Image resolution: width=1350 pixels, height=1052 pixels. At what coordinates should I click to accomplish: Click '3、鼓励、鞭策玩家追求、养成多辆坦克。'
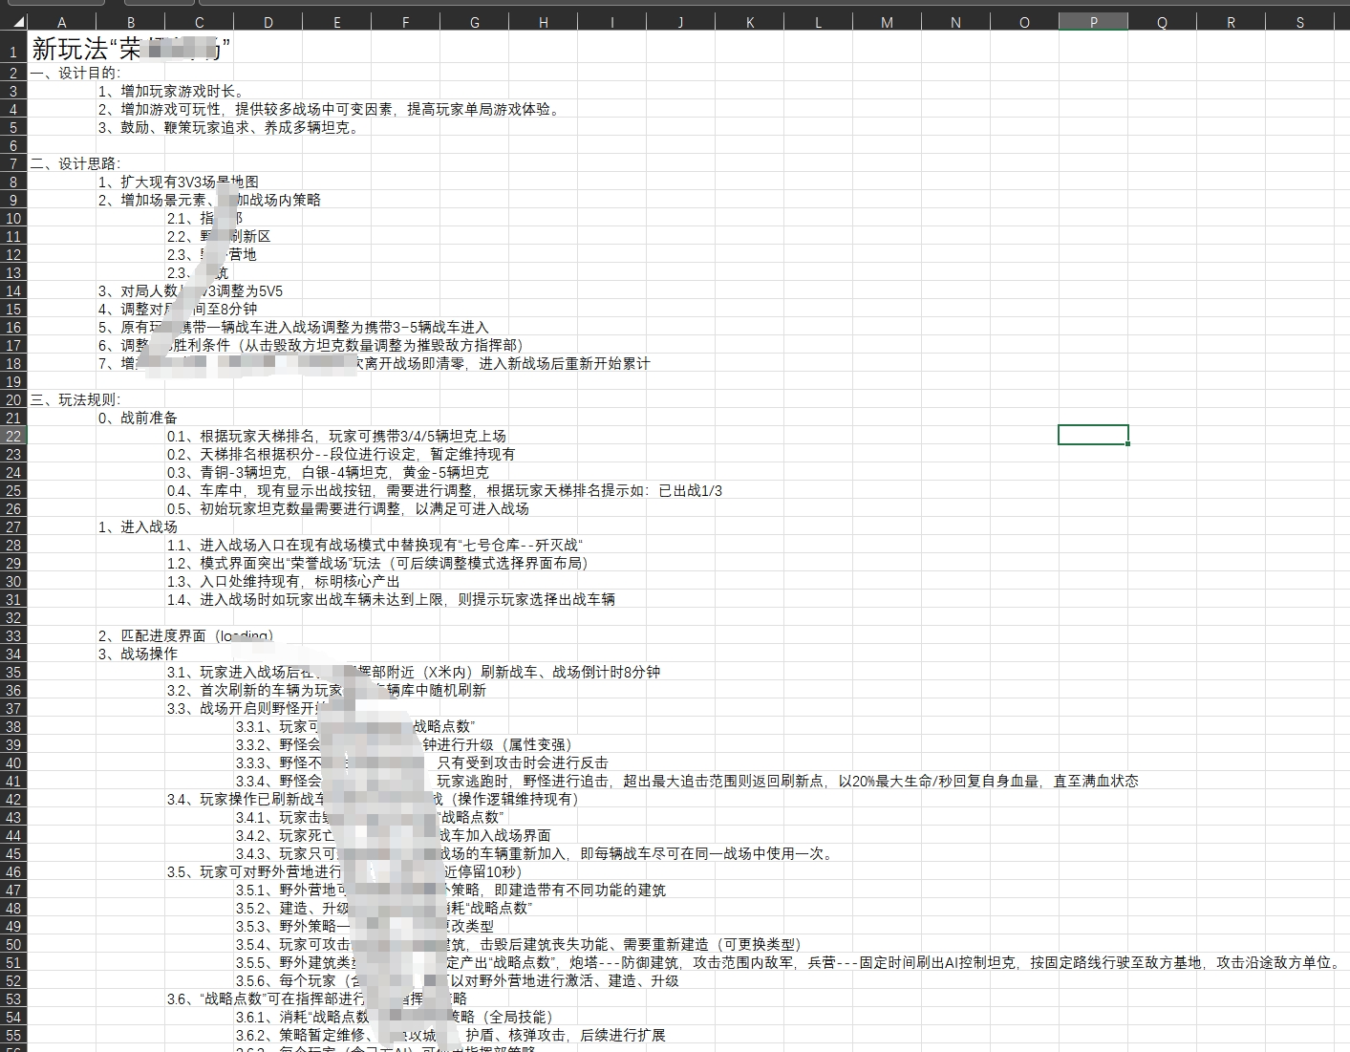click(229, 127)
